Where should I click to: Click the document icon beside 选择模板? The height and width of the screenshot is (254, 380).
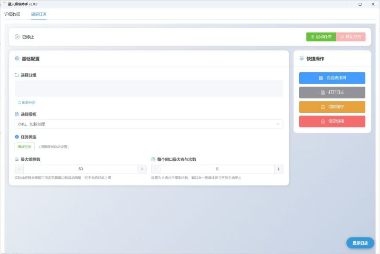(17, 114)
